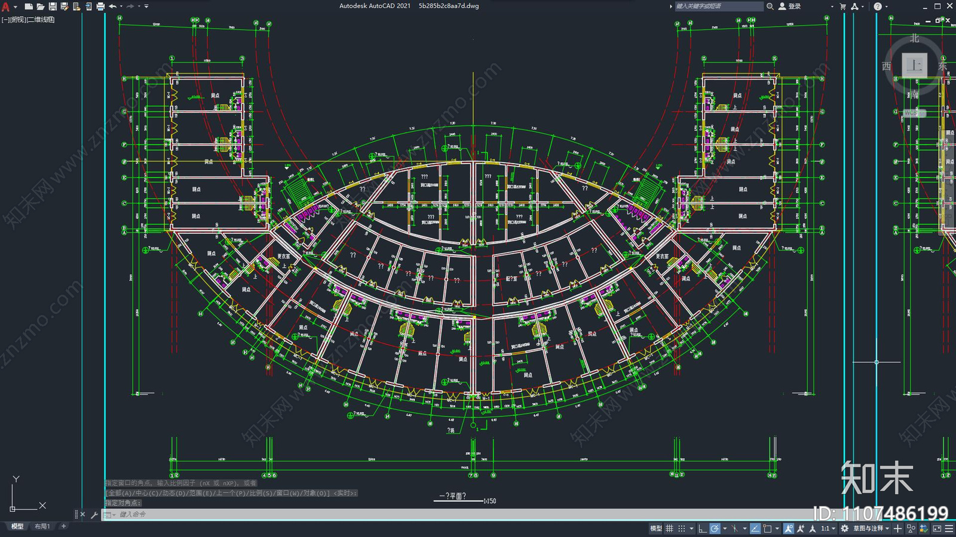Image resolution: width=956 pixels, height=537 pixels.
Task: Click the workspace switching gear icon
Action: [844, 528]
